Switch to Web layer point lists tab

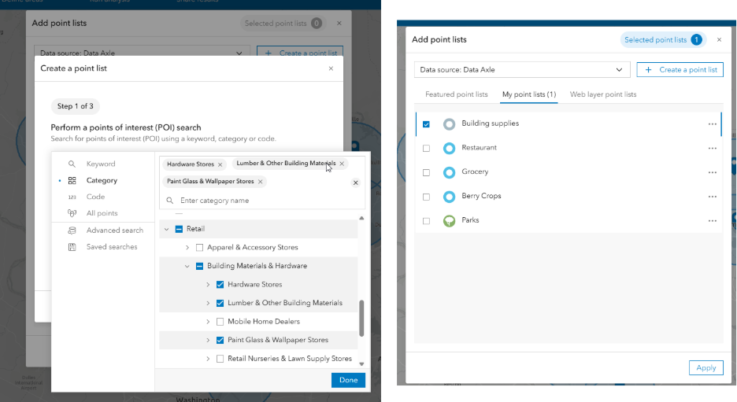tap(603, 94)
